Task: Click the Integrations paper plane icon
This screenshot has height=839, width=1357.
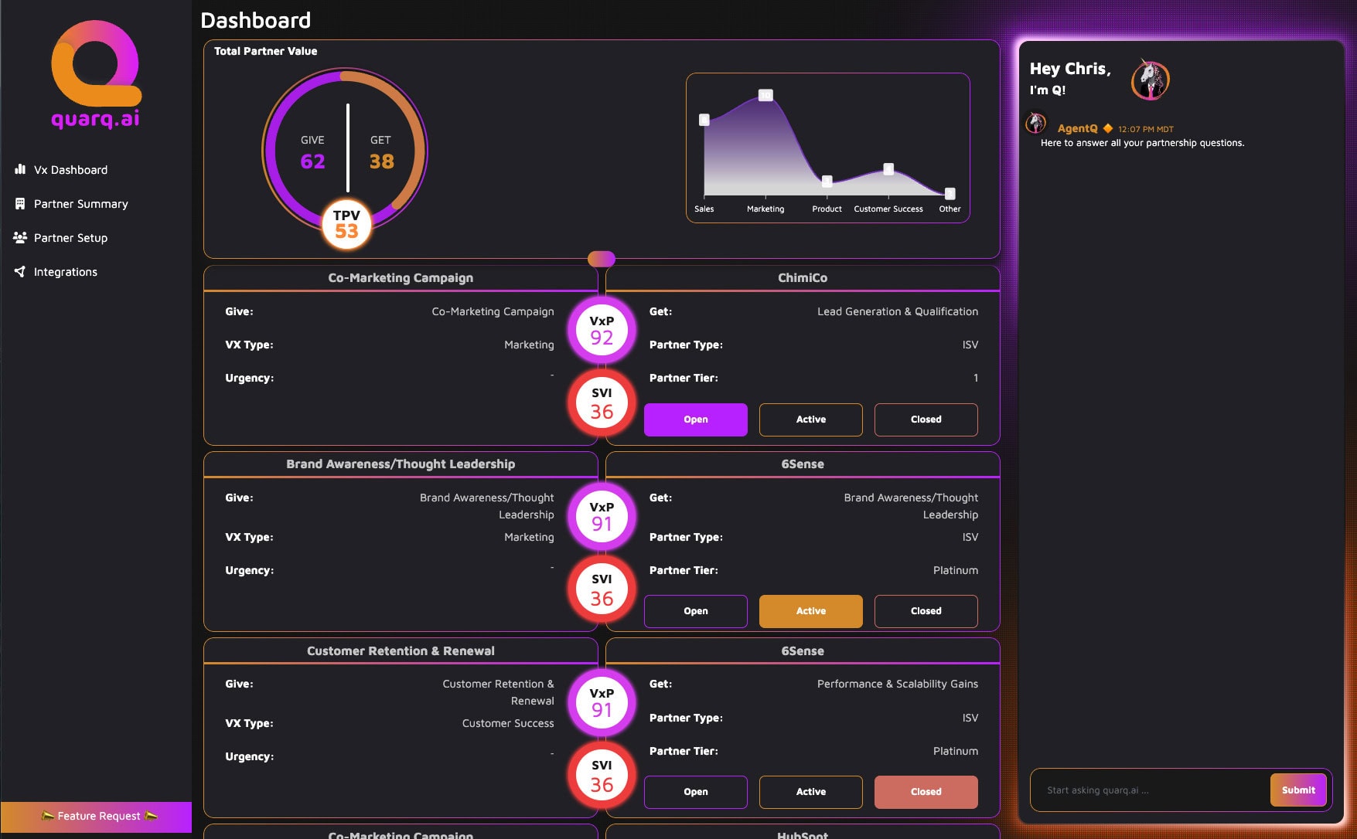Action: coord(20,271)
